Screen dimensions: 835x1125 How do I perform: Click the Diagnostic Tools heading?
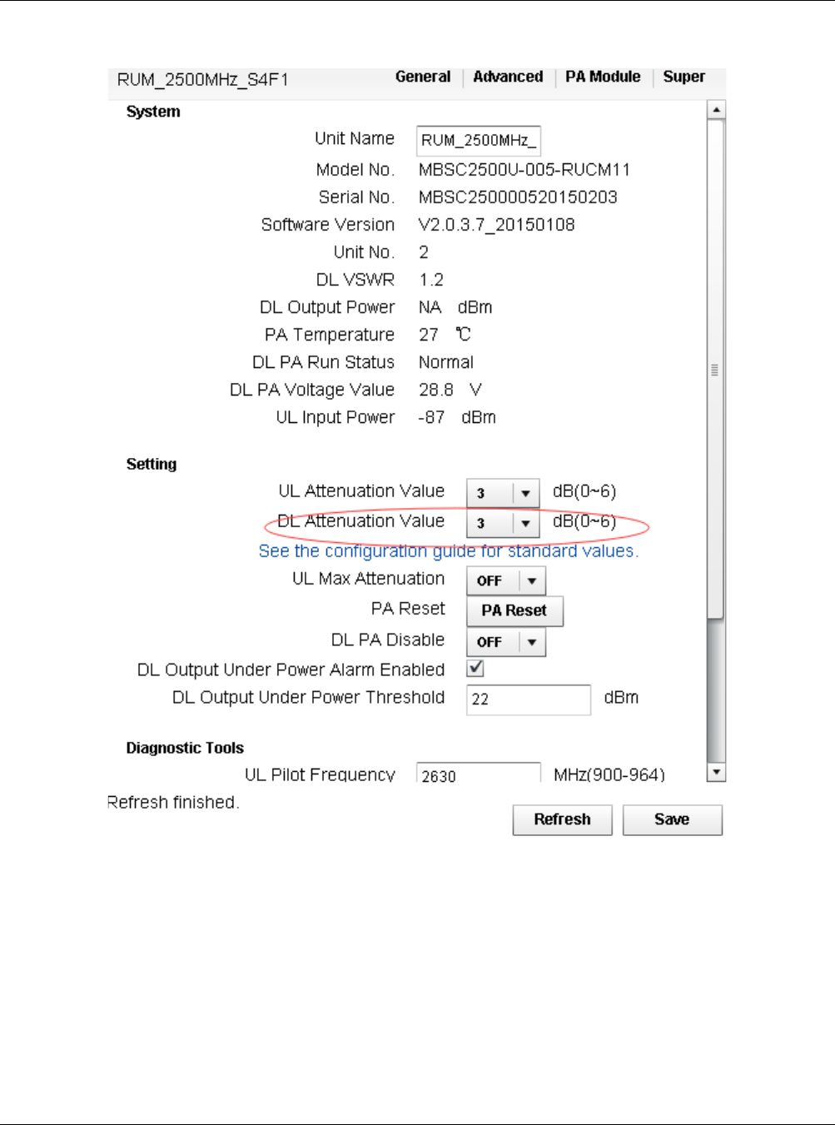point(185,748)
